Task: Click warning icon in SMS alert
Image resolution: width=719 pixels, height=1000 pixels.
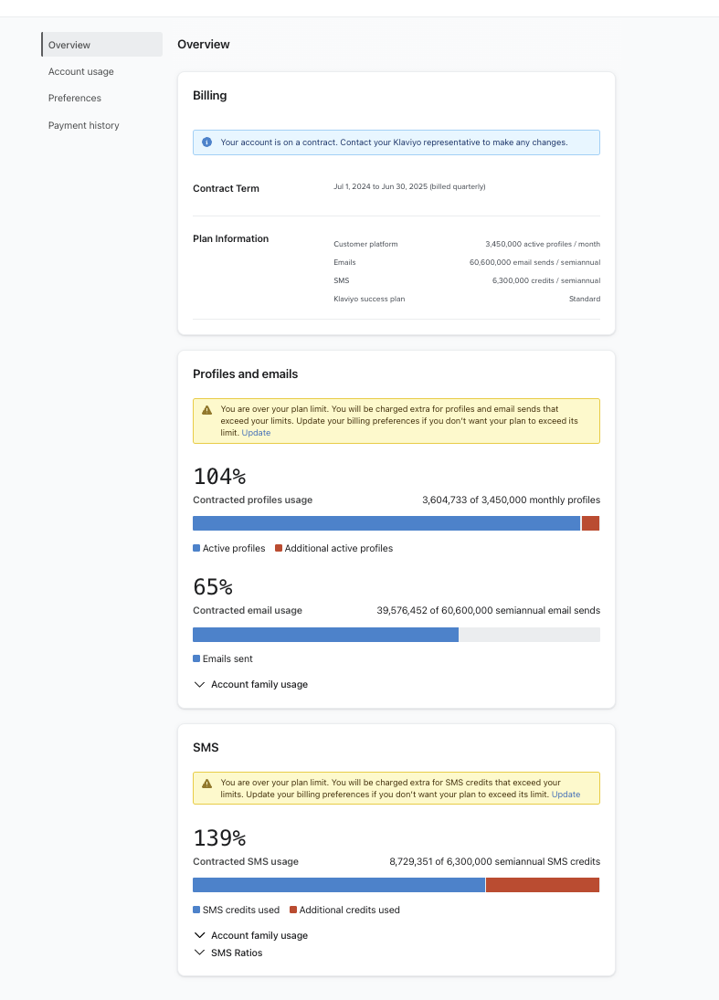Action: [206, 784]
